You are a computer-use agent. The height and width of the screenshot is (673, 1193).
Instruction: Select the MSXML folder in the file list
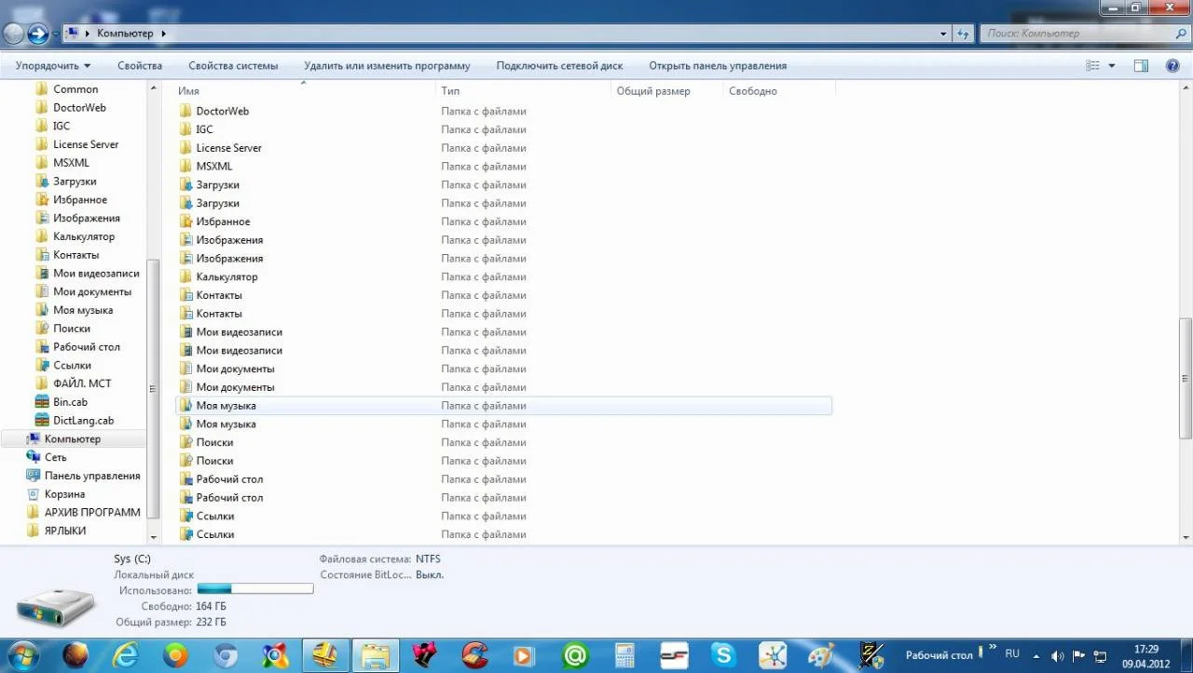pos(502,166)
